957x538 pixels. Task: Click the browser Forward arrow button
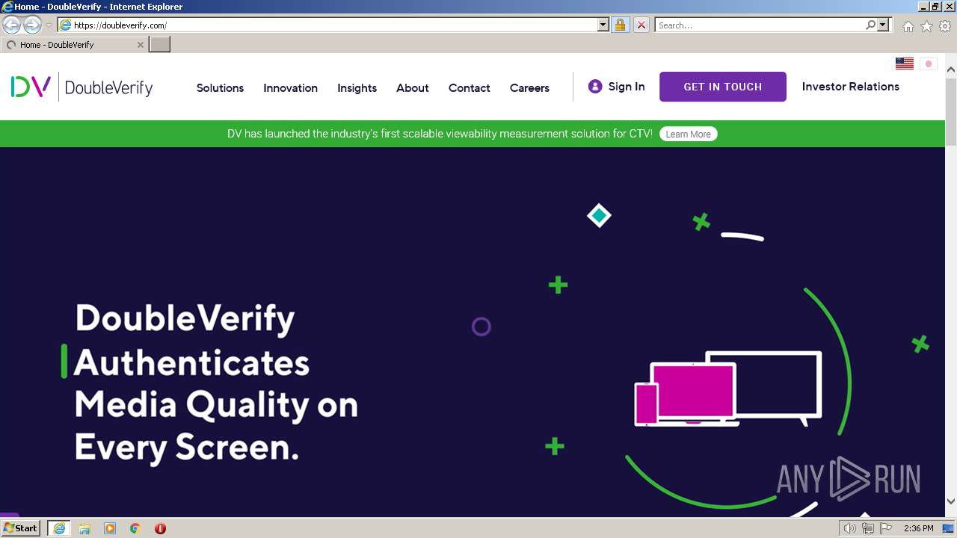click(x=32, y=25)
